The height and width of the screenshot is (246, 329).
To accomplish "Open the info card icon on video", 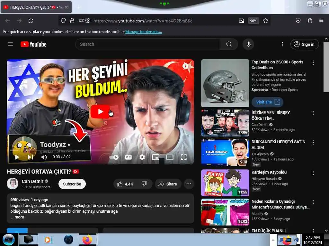I will pos(185,66).
